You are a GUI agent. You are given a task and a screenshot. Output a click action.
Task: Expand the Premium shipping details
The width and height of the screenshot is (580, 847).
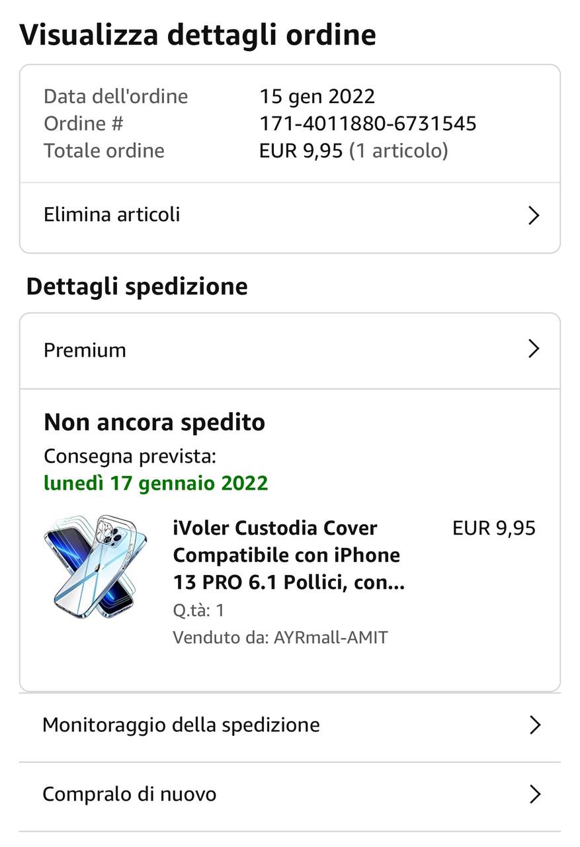point(85,350)
